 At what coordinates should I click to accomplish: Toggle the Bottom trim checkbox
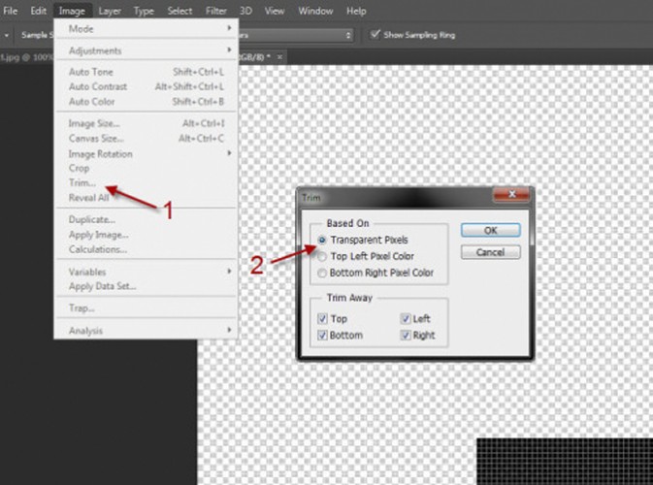[x=321, y=335]
